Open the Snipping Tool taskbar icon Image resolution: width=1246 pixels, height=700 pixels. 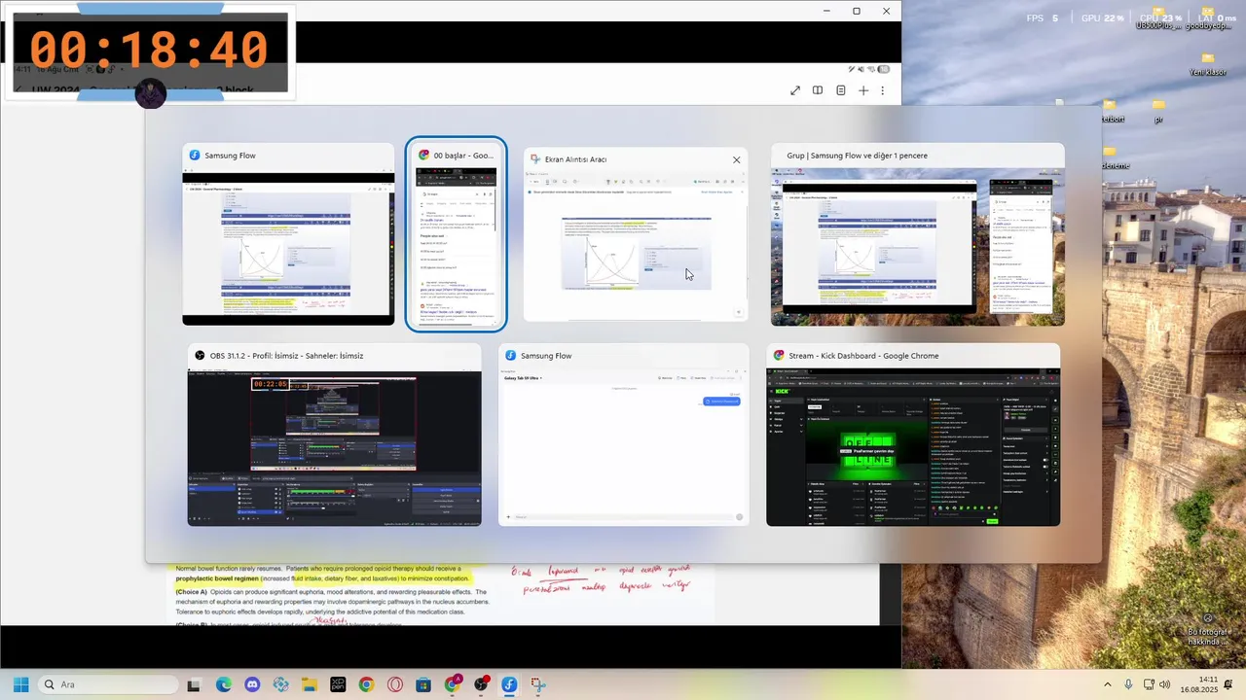(x=538, y=684)
